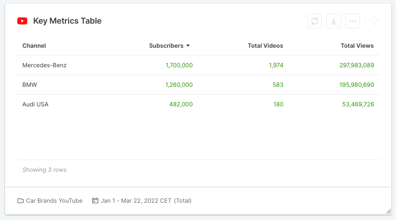Select the Mercedes-Benz channel row
The width and height of the screenshot is (396, 220).
point(198,65)
